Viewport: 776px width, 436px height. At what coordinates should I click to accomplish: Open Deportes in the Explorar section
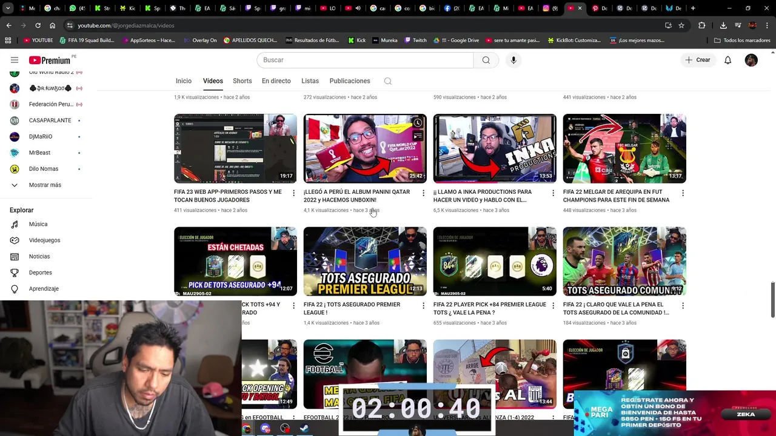point(40,272)
